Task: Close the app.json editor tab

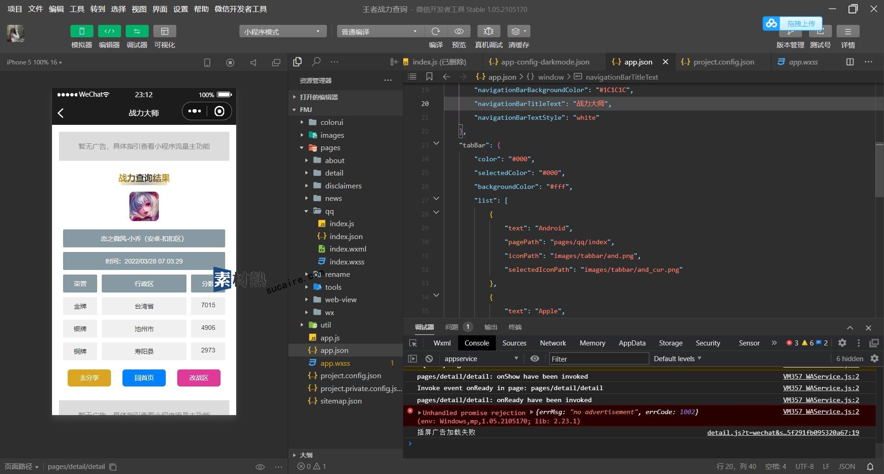Action: (x=665, y=62)
